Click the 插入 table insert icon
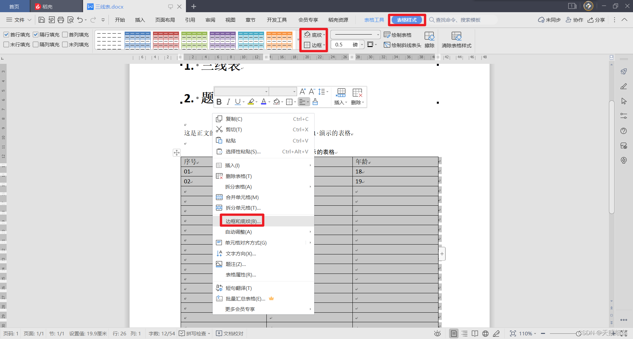Image resolution: width=633 pixels, height=339 pixels. (x=341, y=96)
